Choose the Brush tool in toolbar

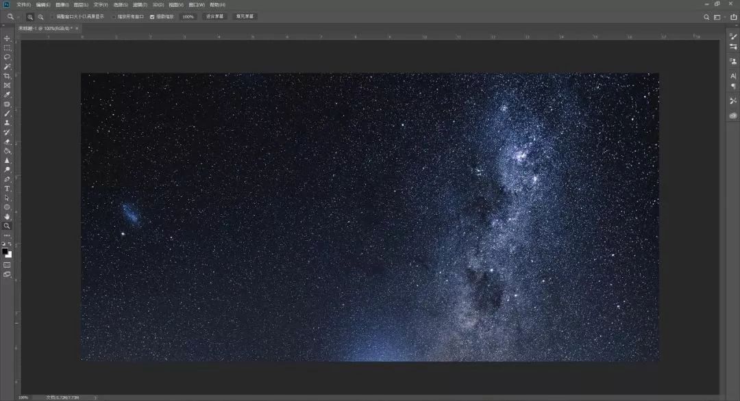[x=7, y=114]
